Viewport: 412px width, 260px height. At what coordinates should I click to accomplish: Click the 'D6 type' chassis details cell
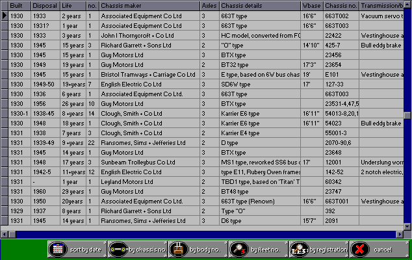[260, 220]
